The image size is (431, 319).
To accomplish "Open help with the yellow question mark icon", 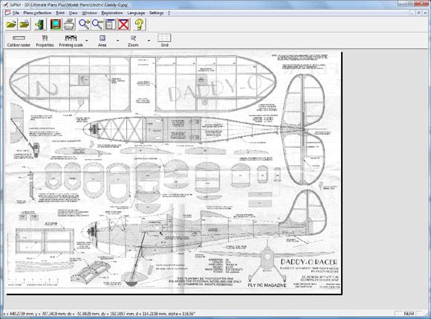I will [140, 25].
